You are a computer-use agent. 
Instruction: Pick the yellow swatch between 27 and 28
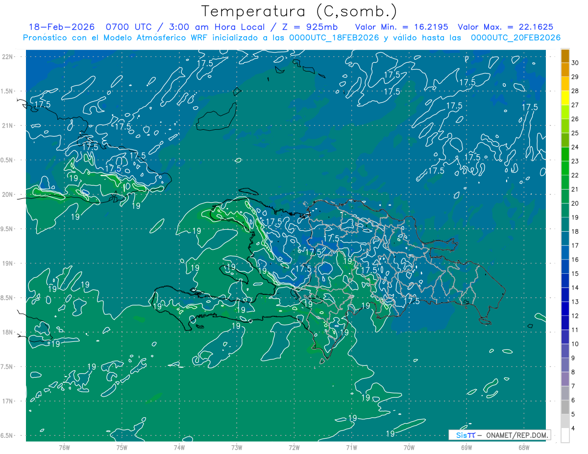tap(565, 98)
